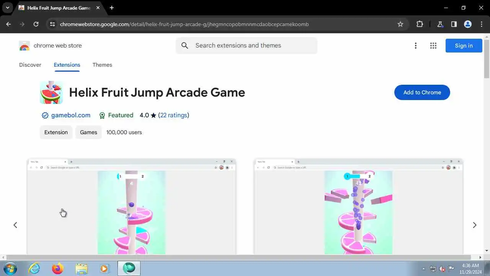
Task: Click the browser forward arrow
Action: 22,24
